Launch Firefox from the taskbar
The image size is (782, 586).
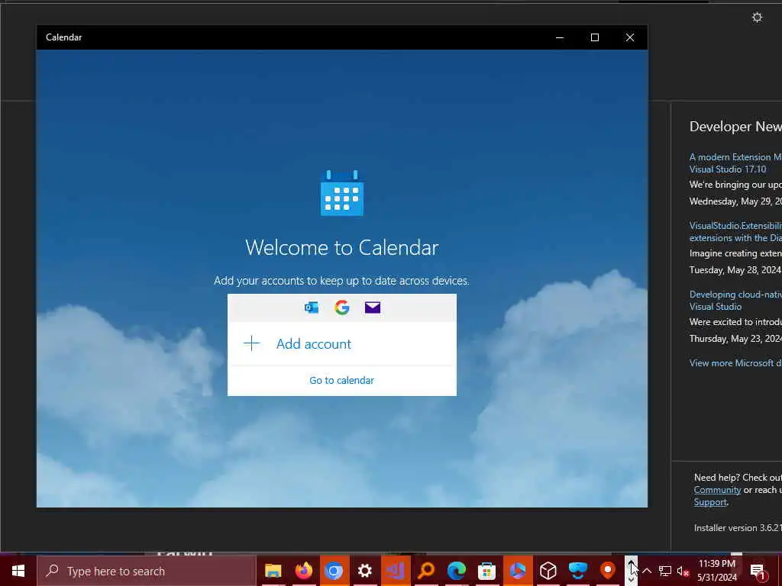(x=303, y=571)
